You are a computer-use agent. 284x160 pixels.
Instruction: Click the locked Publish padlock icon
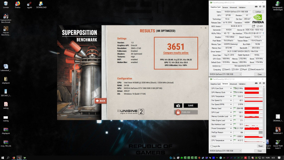click(178, 112)
